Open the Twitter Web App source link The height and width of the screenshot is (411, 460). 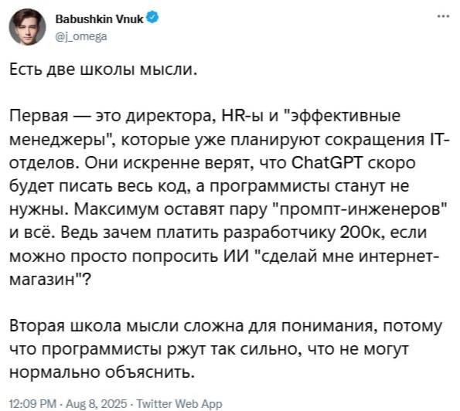(179, 404)
